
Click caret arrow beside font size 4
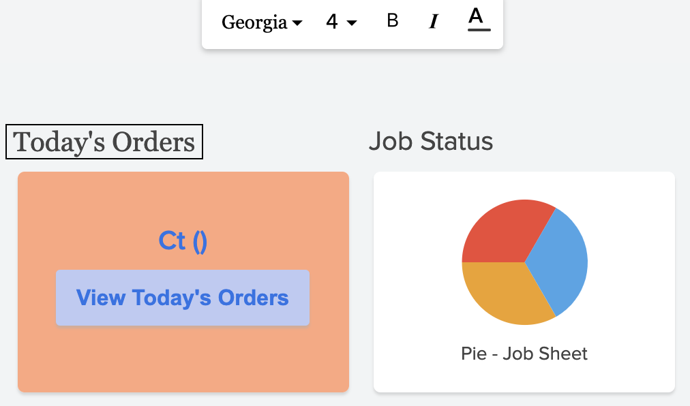352,24
